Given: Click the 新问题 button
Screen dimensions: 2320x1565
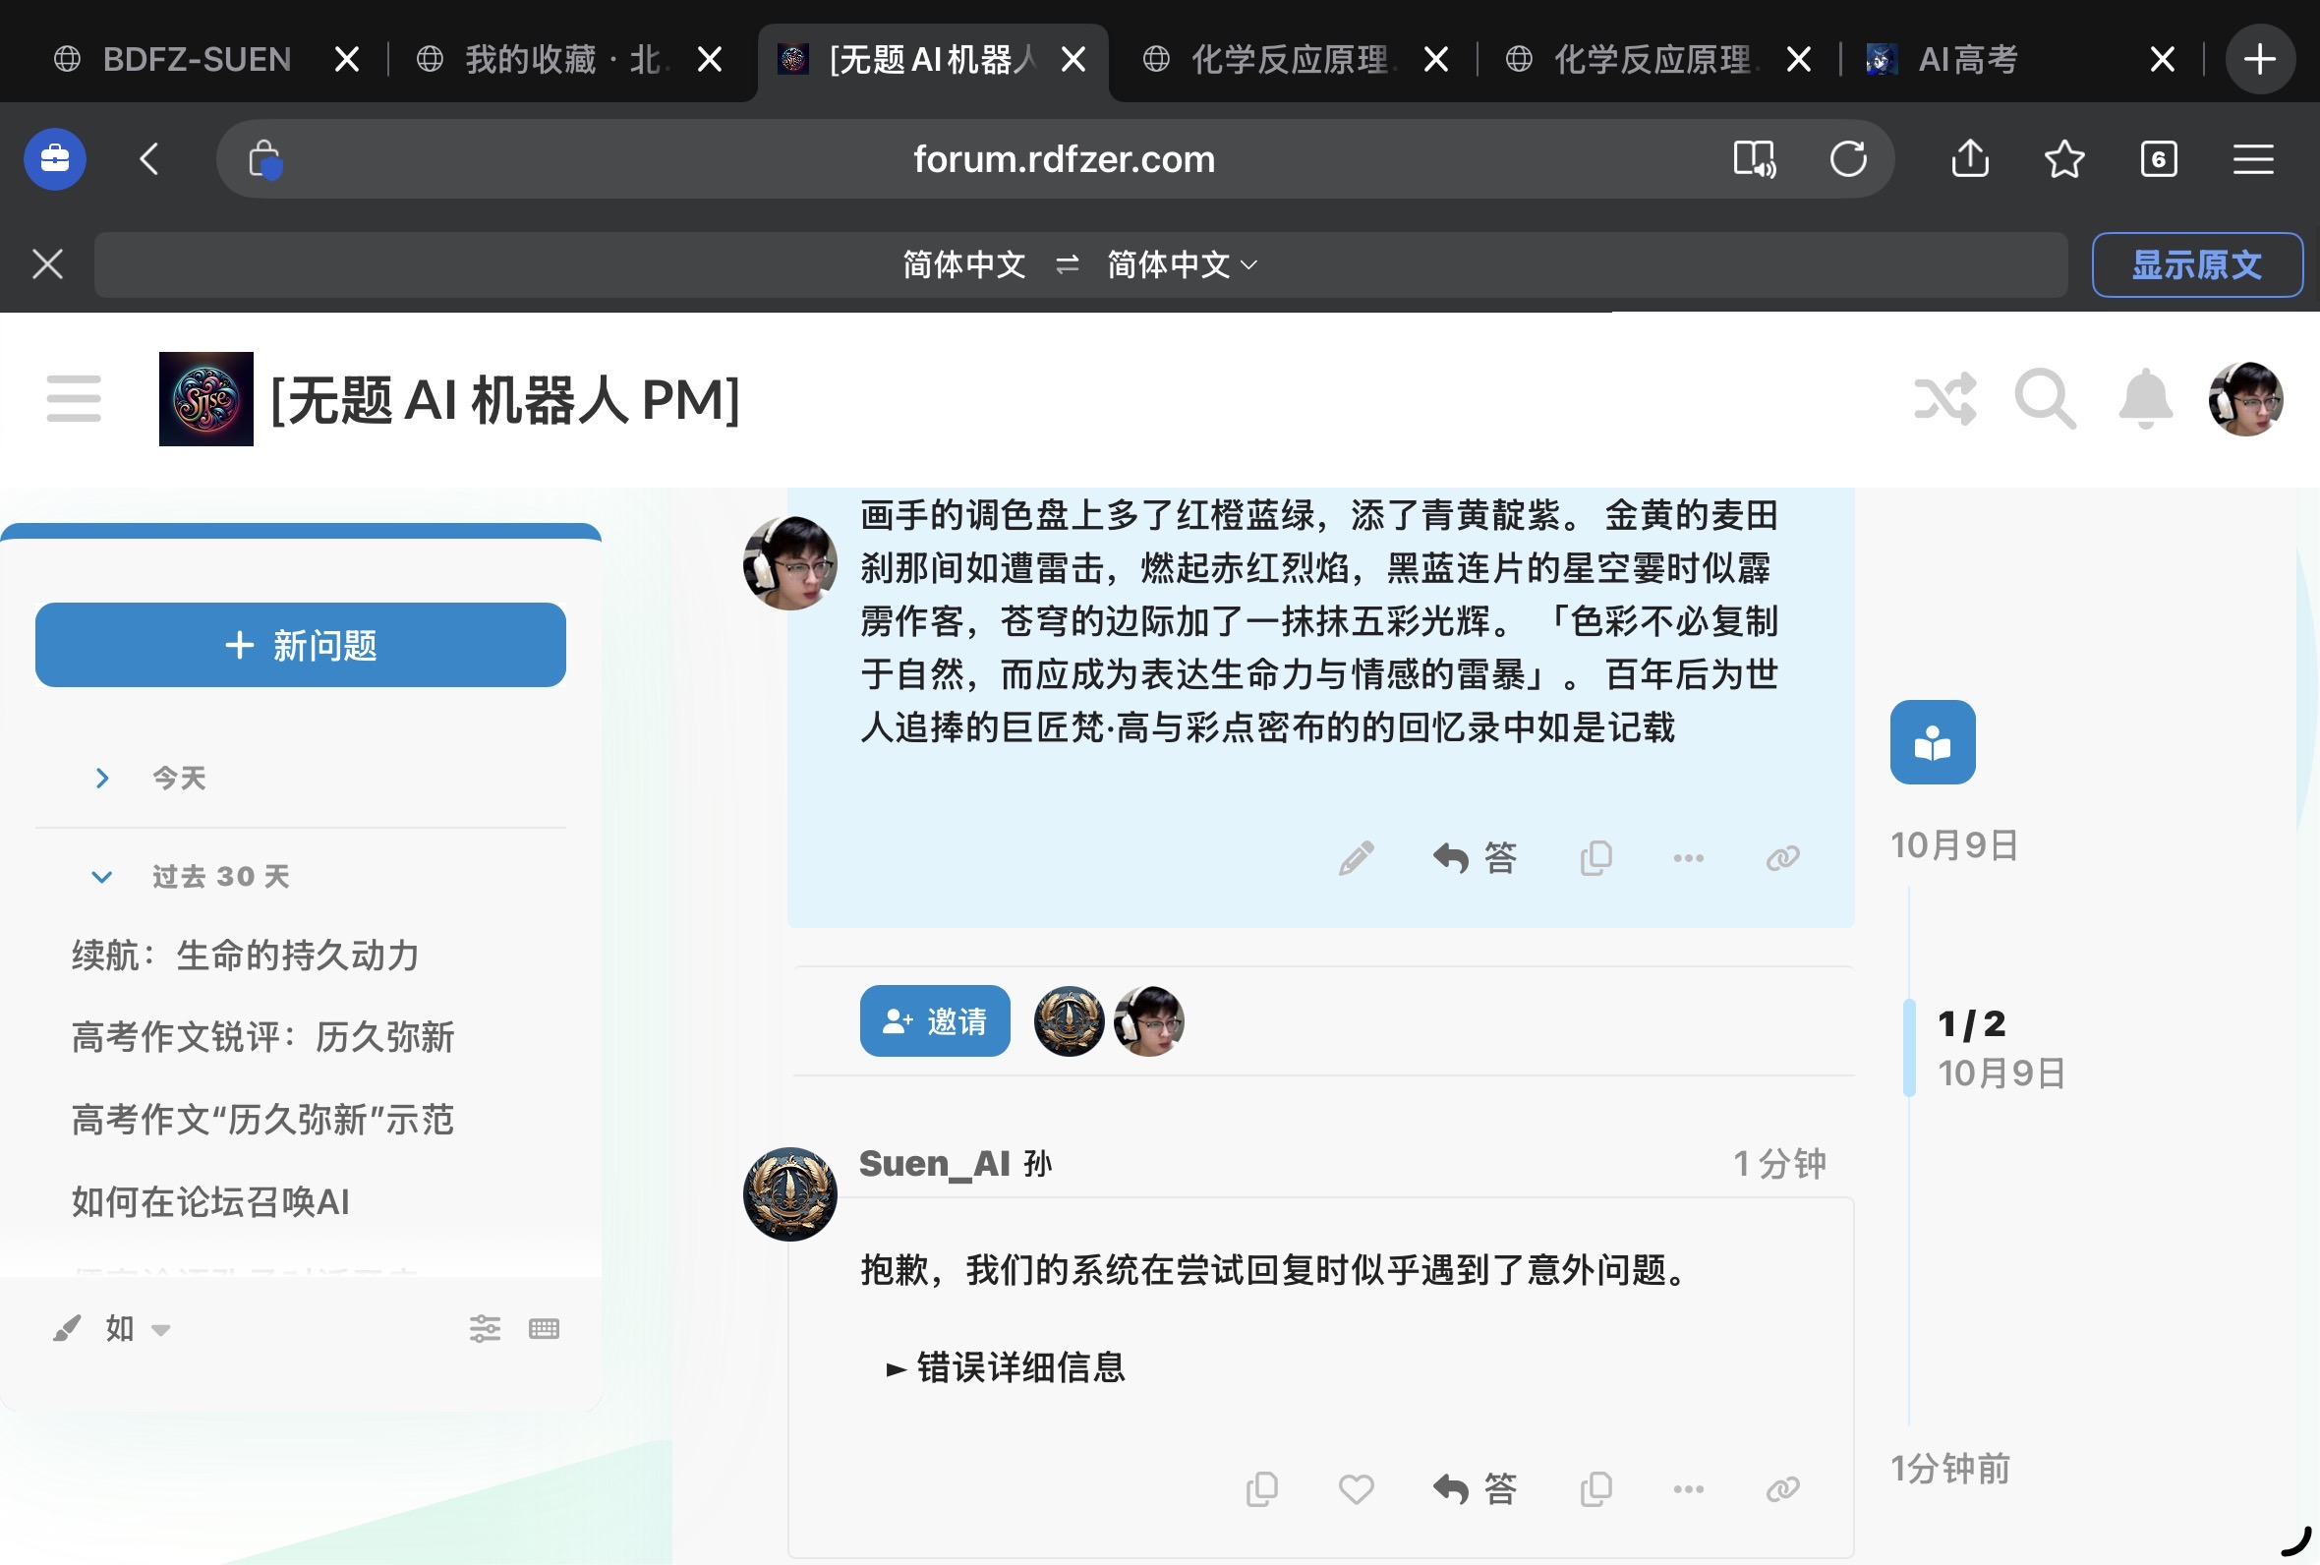Looking at the screenshot, I should click(x=301, y=645).
